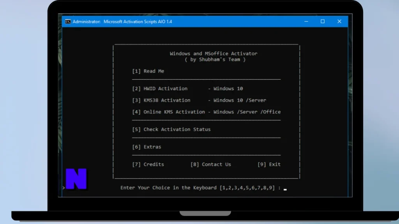Select the '[1] Read Me' line
This screenshot has width=399, height=224.
[148, 71]
